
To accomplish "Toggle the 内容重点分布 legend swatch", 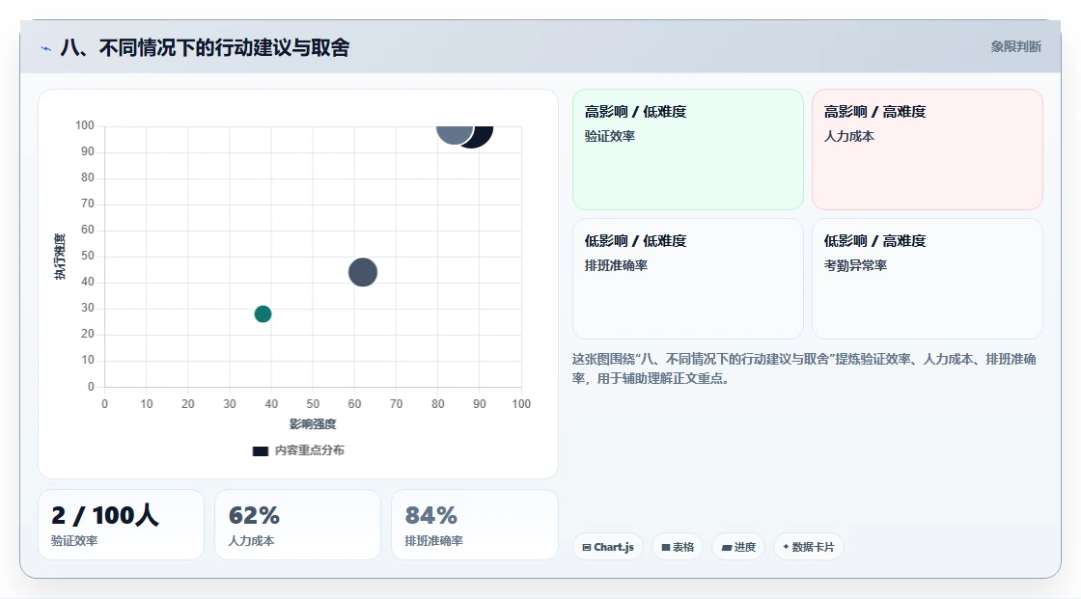I will point(260,450).
